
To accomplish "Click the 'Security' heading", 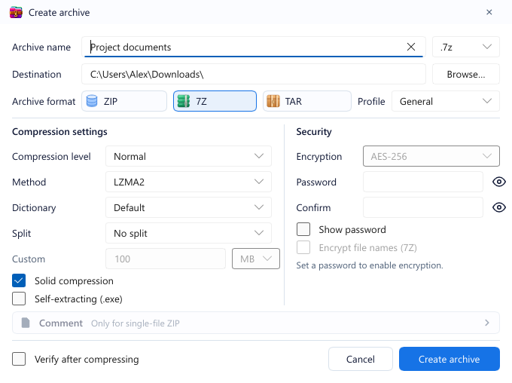I will [314, 131].
